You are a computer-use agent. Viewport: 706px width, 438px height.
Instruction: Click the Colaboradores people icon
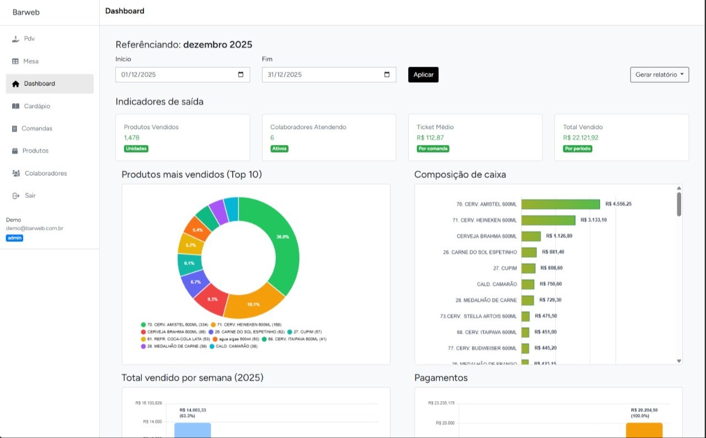16,173
